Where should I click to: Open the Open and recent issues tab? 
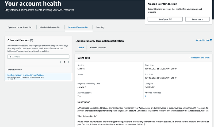[20, 27]
